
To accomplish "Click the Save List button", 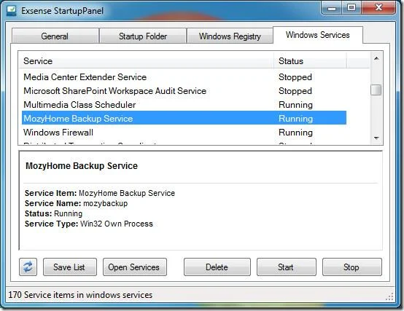I will 70,267.
